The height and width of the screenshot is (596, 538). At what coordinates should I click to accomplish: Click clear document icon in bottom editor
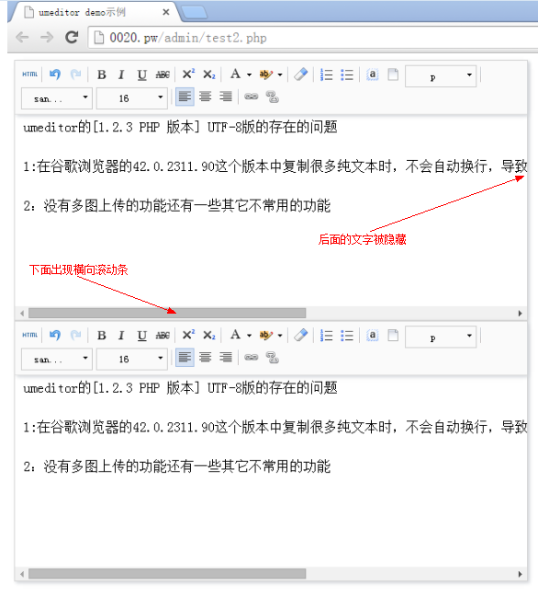(x=393, y=335)
